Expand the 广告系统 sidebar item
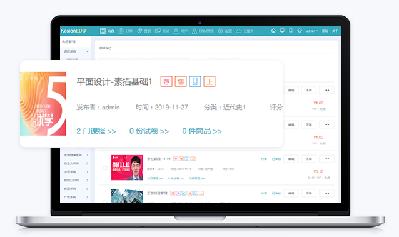 [x=76, y=197]
